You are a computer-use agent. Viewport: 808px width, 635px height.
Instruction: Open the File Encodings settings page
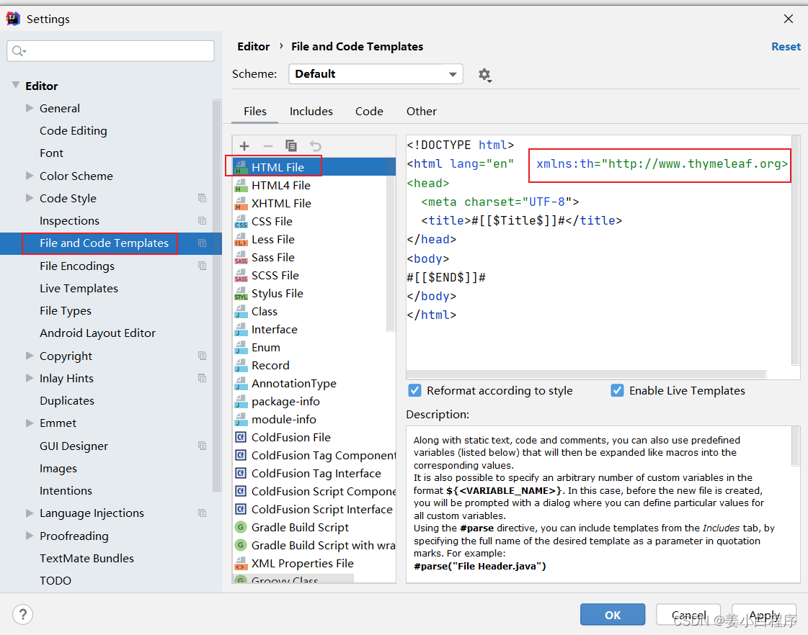click(x=77, y=266)
